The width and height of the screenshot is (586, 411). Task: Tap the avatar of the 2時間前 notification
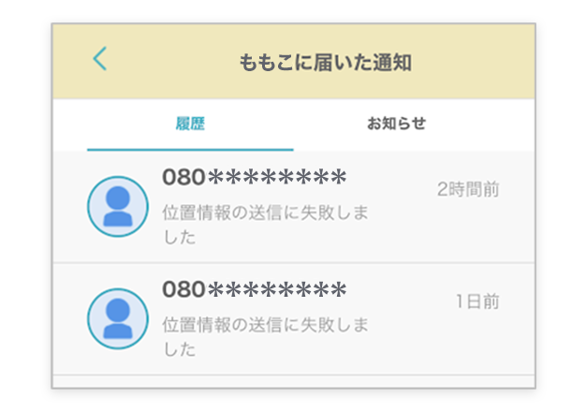tap(117, 206)
